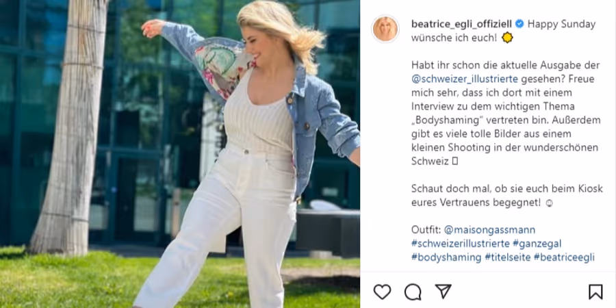Save post with the bookmark icon
The height and width of the screenshot is (308, 616).
[595, 292]
